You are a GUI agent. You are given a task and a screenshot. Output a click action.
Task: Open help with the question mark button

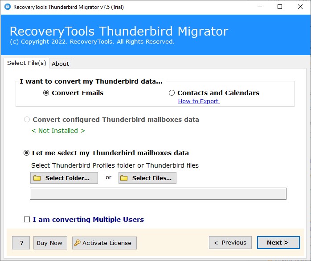coord(21,243)
